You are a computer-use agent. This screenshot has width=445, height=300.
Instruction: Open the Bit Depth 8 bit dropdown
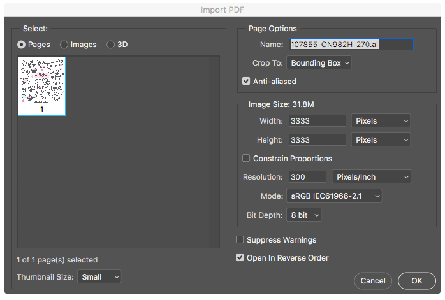(304, 215)
